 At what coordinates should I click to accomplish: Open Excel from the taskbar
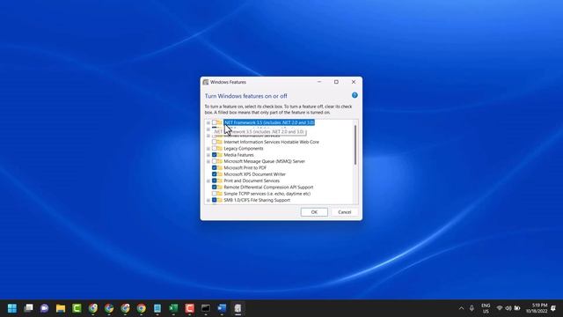click(173, 308)
